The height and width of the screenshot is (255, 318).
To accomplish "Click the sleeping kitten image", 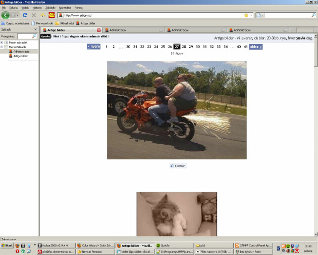I will (x=177, y=214).
